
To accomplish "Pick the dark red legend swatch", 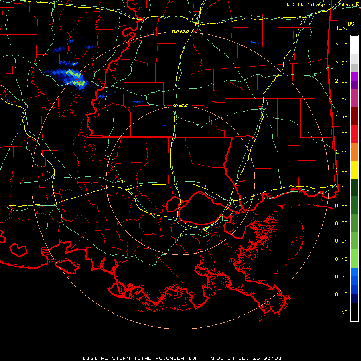I will pyautogui.click(x=354, y=116).
